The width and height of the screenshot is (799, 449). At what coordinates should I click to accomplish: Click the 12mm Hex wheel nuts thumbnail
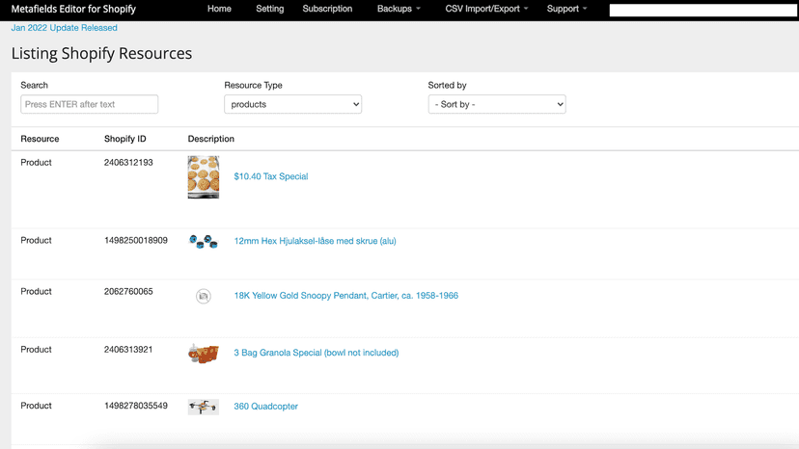point(204,241)
